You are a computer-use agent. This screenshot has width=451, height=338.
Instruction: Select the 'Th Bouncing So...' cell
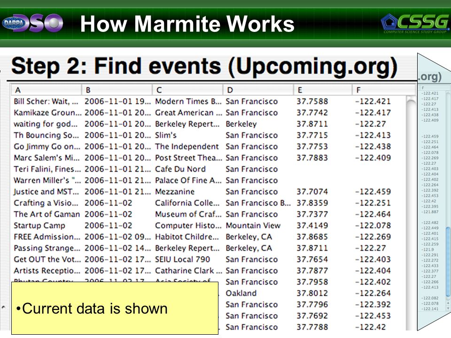(x=46, y=135)
